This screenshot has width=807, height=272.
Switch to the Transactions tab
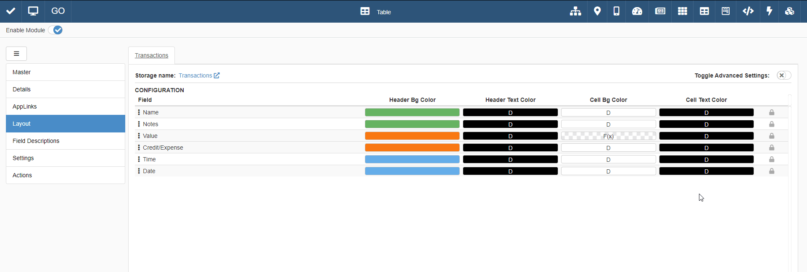(x=151, y=55)
